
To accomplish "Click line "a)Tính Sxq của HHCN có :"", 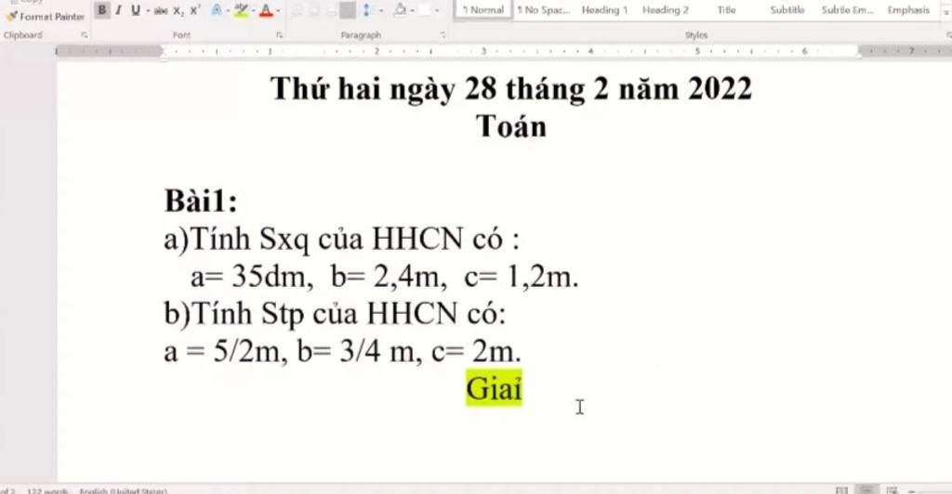I will [342, 239].
